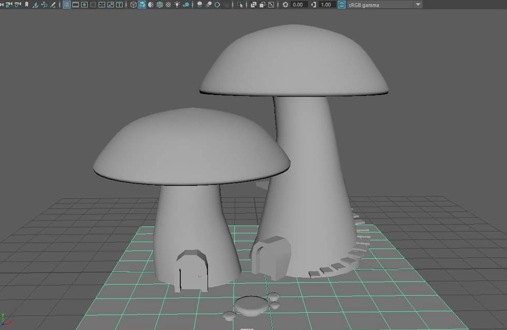Switch to Wireframe display mode
Viewport: 507px width, 330px height.
coord(133,5)
